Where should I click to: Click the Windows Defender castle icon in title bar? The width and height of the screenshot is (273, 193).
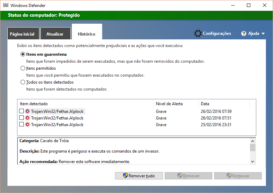[6, 6]
